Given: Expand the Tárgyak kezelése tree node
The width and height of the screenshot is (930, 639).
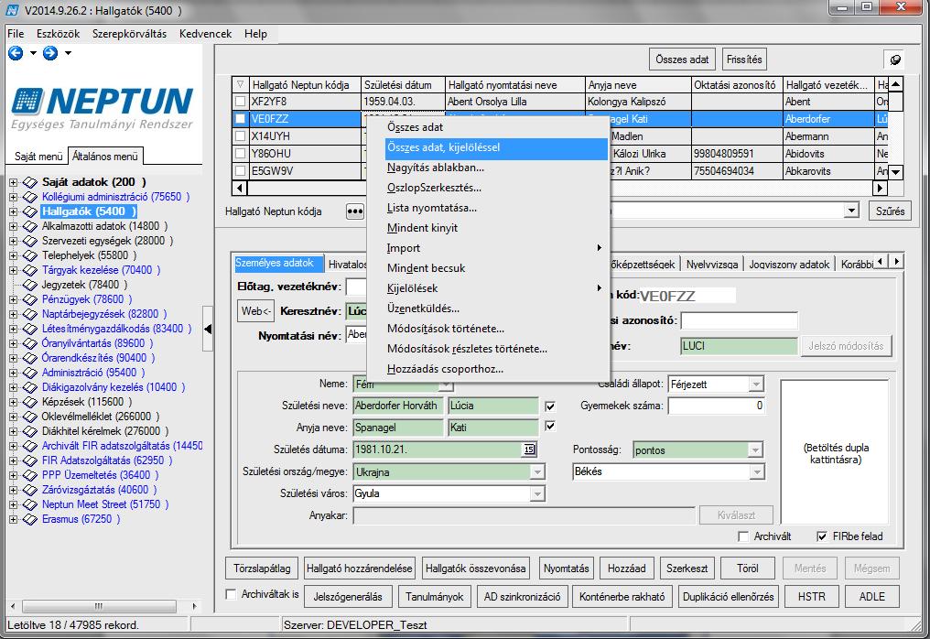Looking at the screenshot, I should tap(13, 270).
